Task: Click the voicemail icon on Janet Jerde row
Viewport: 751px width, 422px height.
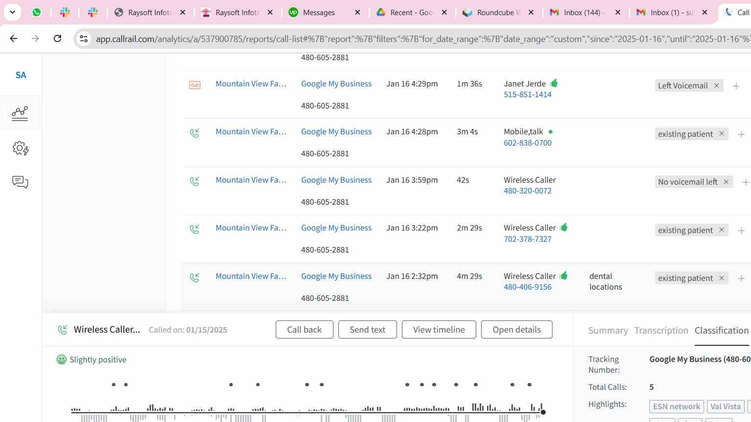Action: [195, 85]
